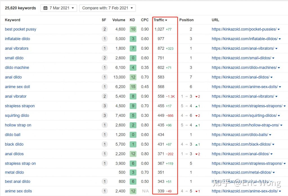Open the keyword link best pocket pussy
Image resolution: width=288 pixels, height=196 pixels.
(x=21, y=29)
